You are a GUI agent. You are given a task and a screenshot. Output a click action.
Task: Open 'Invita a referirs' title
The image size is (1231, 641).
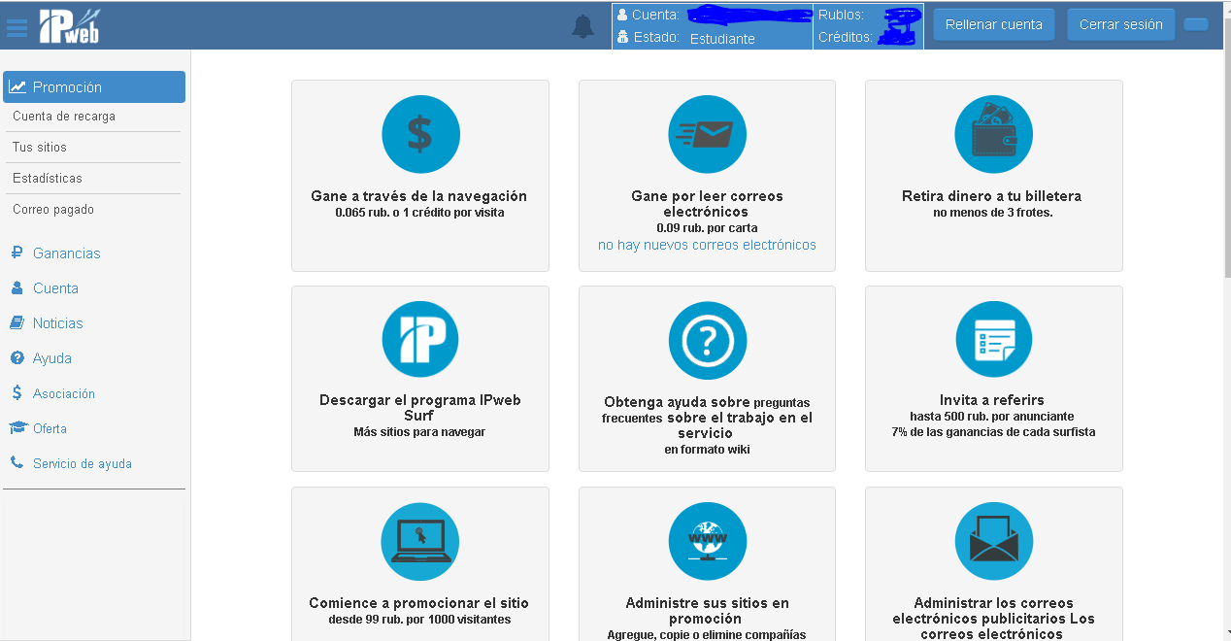992,400
